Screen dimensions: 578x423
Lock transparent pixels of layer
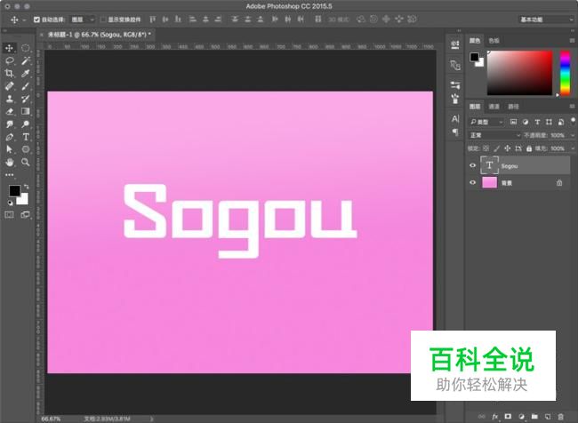[486, 148]
